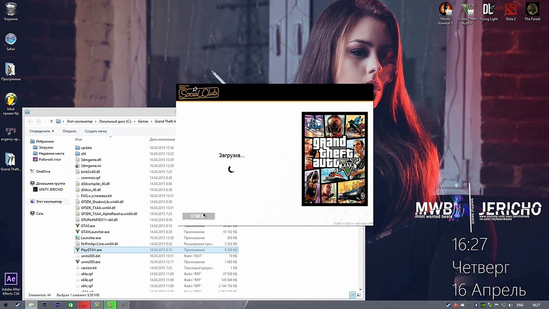Launch Safari from the desktop

pos(11,42)
